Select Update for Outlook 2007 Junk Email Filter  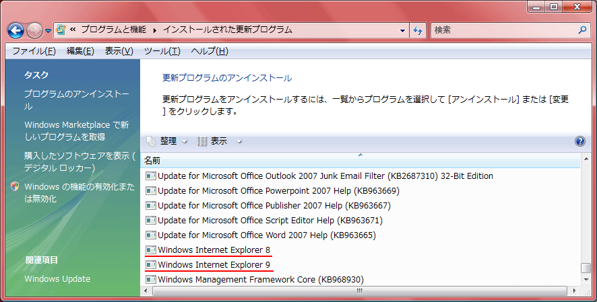tap(320, 176)
